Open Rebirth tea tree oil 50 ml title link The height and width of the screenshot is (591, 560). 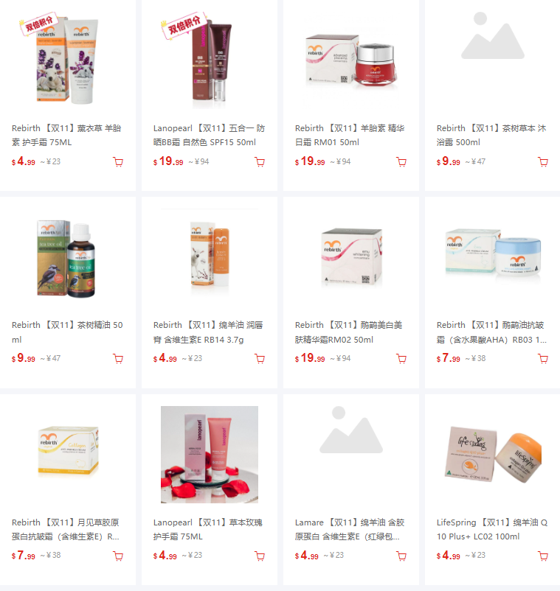point(68,332)
